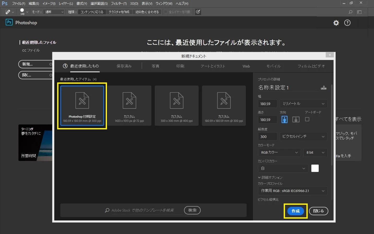Switch to the 写真 tab

click(156, 66)
